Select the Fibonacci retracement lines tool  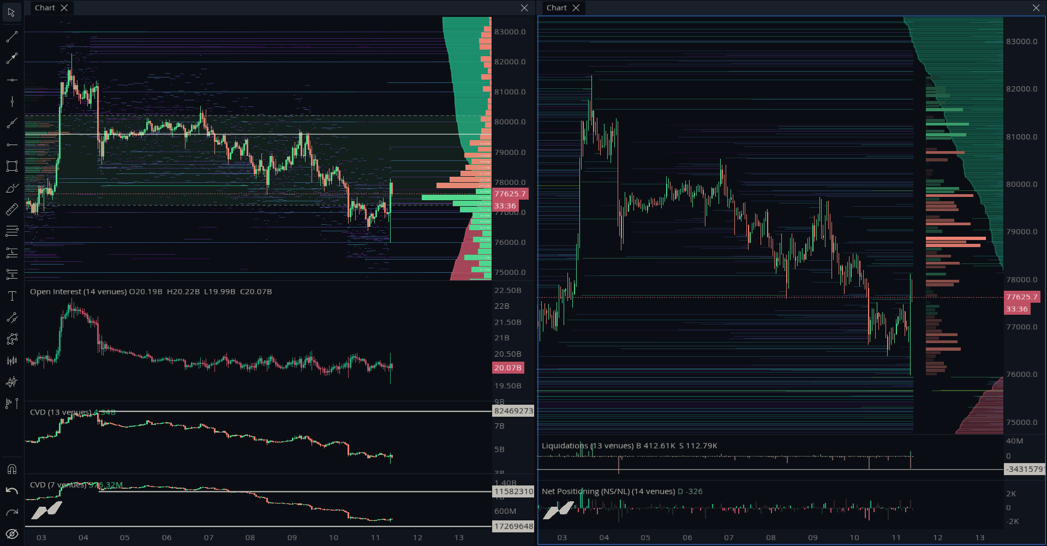(x=11, y=231)
